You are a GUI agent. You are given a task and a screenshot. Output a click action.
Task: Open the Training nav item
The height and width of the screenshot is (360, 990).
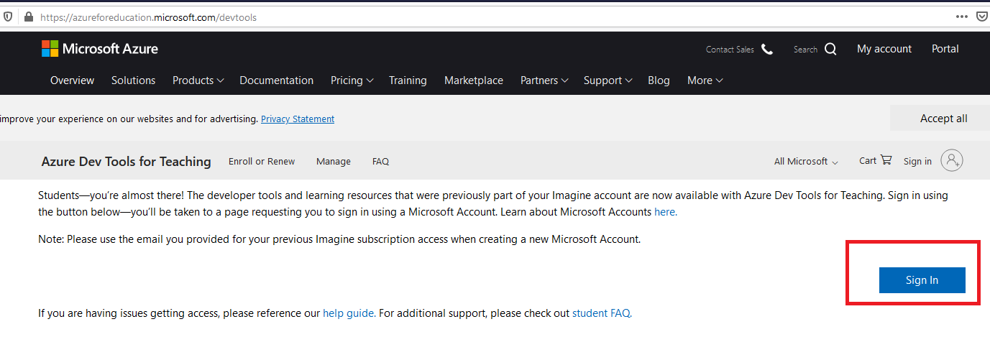point(408,80)
